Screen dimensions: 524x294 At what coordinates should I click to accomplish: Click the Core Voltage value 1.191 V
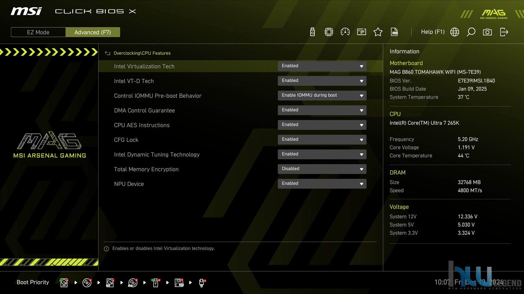(466, 148)
